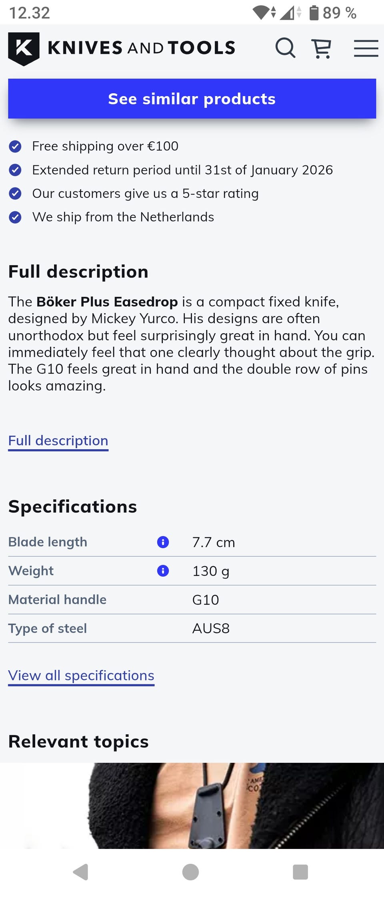The image size is (384, 897).
Task: Show info about Weight specification
Action: point(163,571)
